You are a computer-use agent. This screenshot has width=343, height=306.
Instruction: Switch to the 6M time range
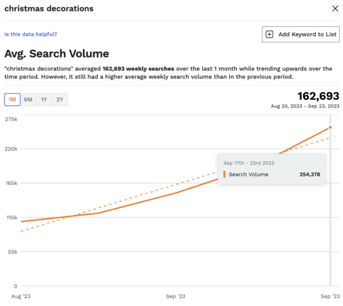tap(28, 99)
